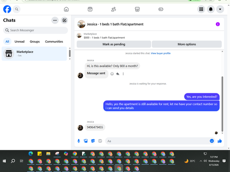Choose a sticker icon
Image resolution: width=230 pixels, height=172 pixels.
coord(93,141)
